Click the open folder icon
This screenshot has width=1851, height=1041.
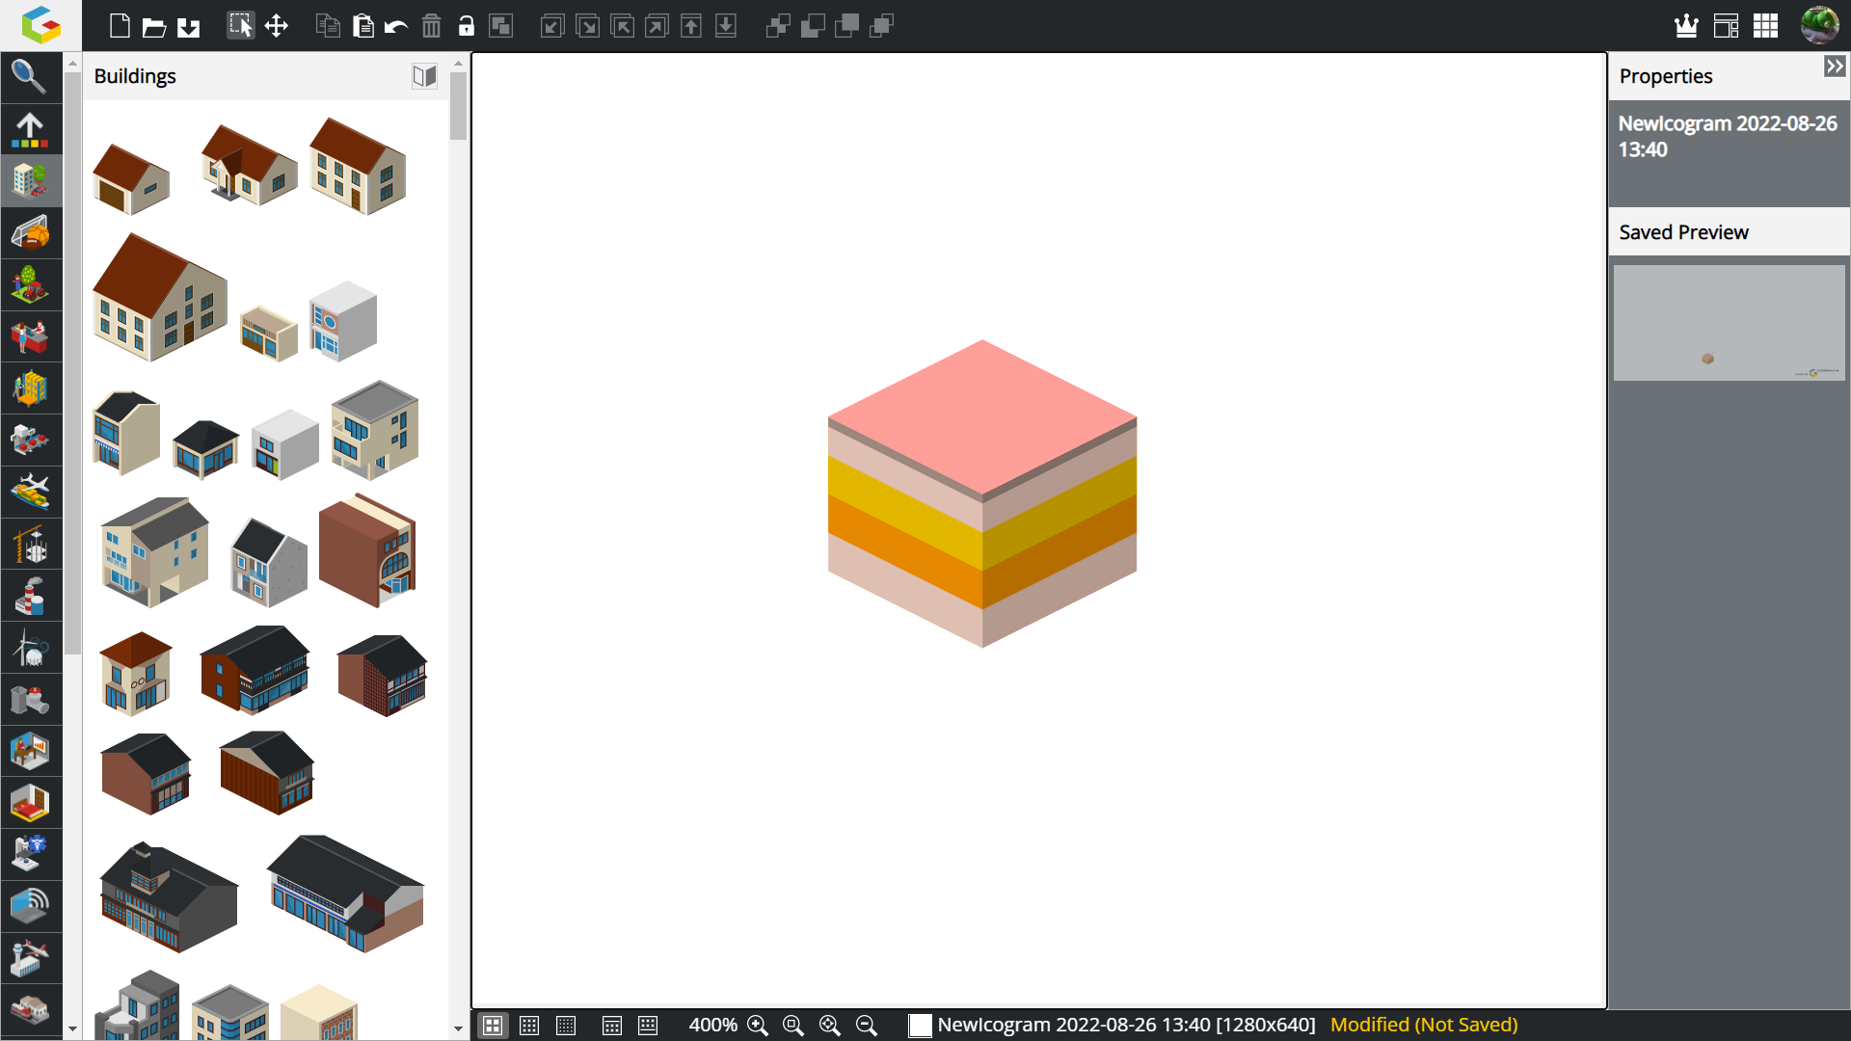154,26
